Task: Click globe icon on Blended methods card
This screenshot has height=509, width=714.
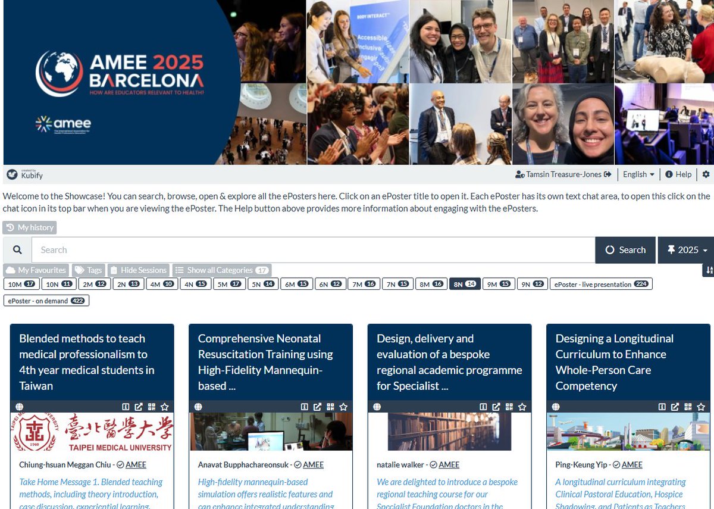Action: point(20,407)
